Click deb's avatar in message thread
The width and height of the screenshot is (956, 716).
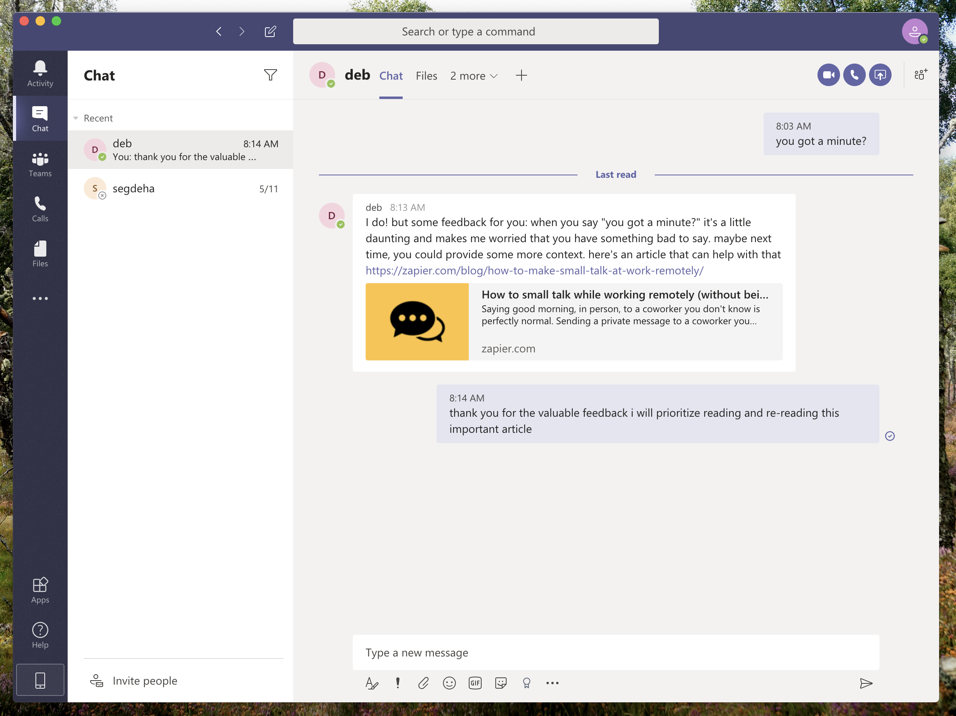(331, 215)
